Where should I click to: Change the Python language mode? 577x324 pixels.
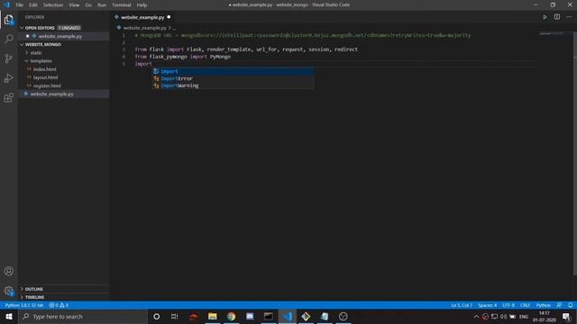(x=543, y=305)
